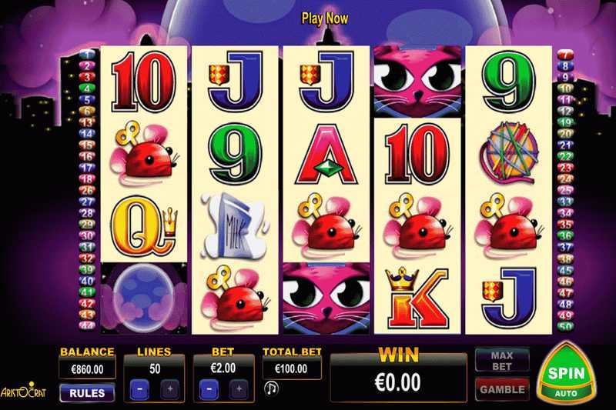616x410 pixels.
Task: Click the milk carton symbol
Action: pyautogui.click(x=235, y=226)
